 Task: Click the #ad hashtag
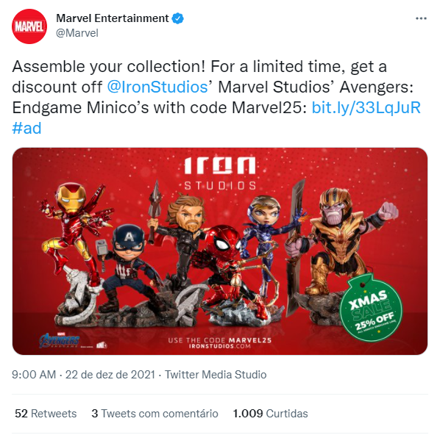coord(26,128)
